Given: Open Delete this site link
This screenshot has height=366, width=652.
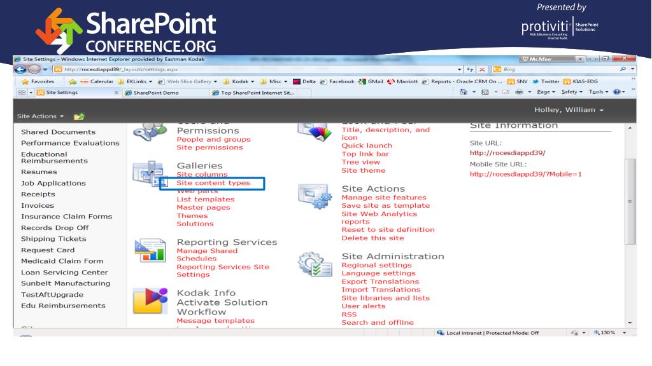Looking at the screenshot, I should click(372, 238).
